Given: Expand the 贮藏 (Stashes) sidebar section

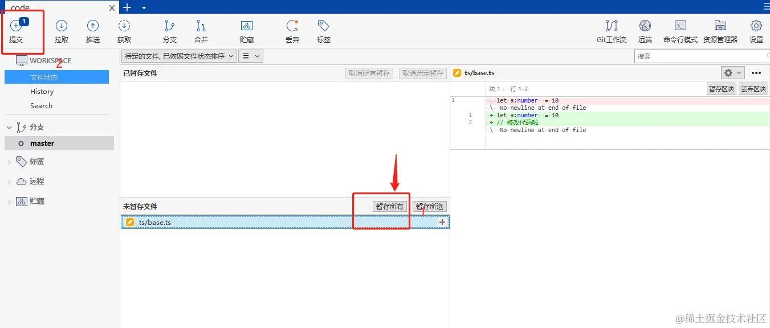Looking at the screenshot, I should (9, 202).
